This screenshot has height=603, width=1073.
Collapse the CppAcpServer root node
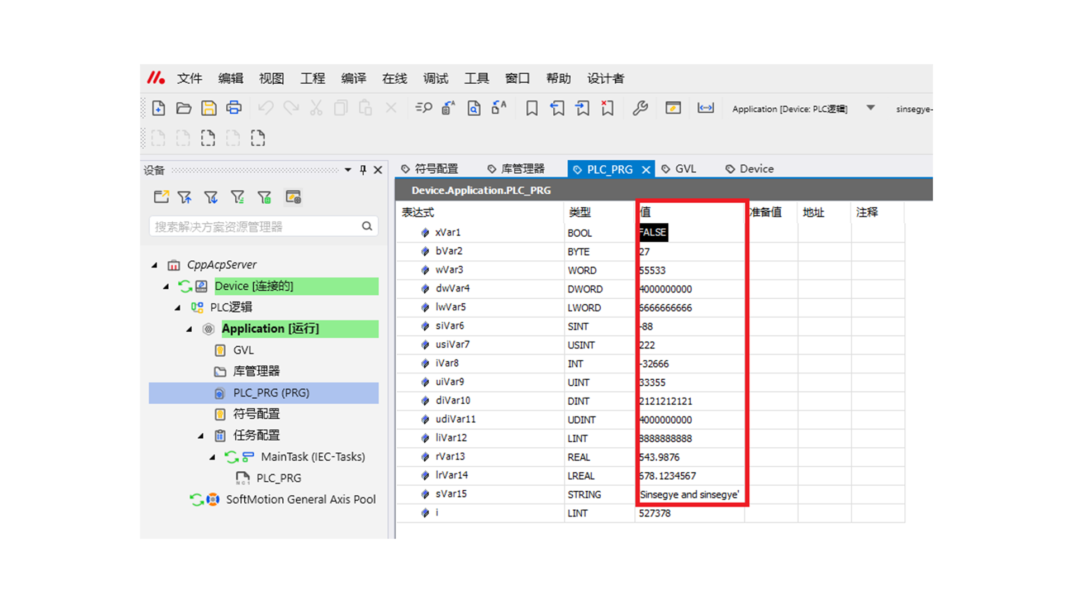[x=155, y=265]
